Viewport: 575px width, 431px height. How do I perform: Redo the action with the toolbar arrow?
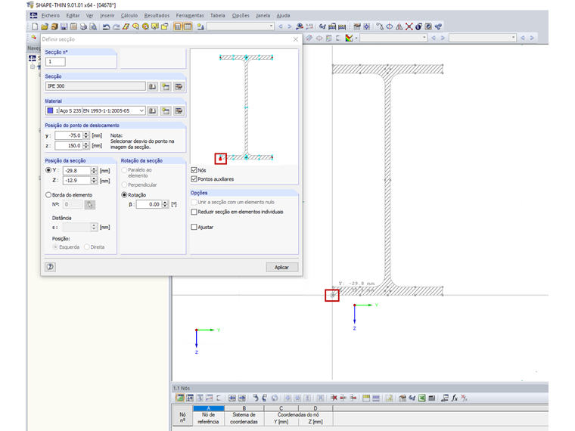coord(116,26)
